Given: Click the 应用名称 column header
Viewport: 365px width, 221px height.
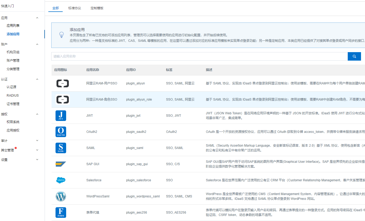Looking at the screenshot, I should 93,70.
